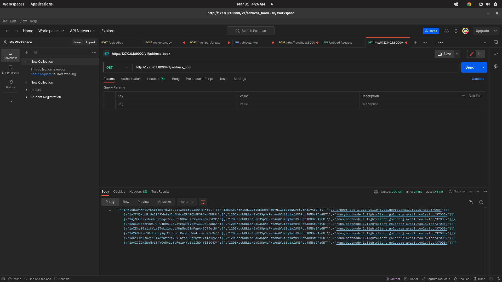502x282 pixels.
Task: Open the Collections sidebar panel
Action: click(10, 55)
